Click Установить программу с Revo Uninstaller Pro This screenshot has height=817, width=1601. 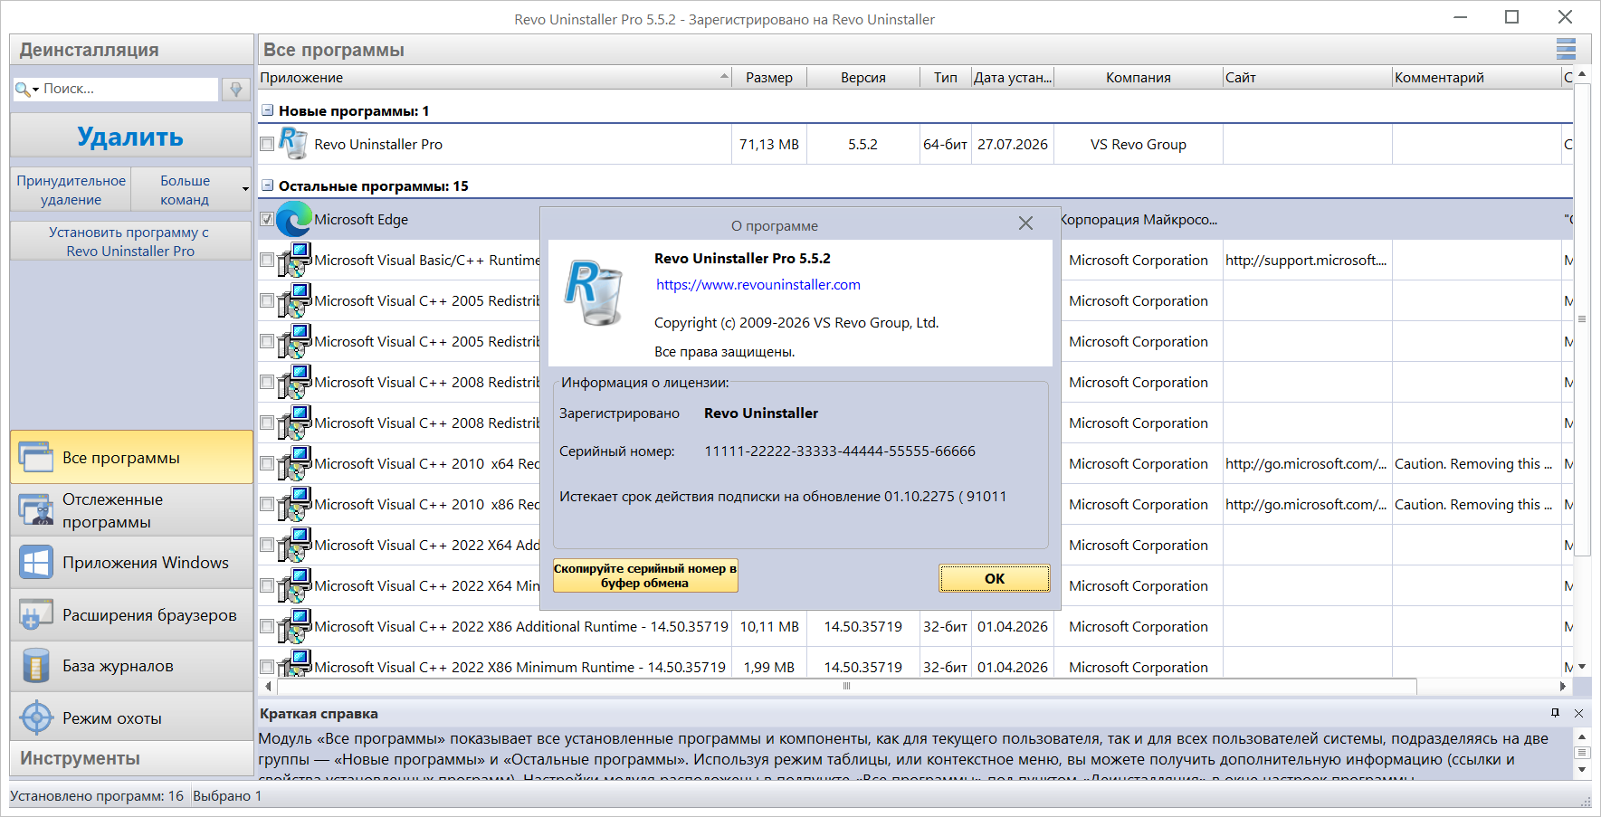[131, 242]
